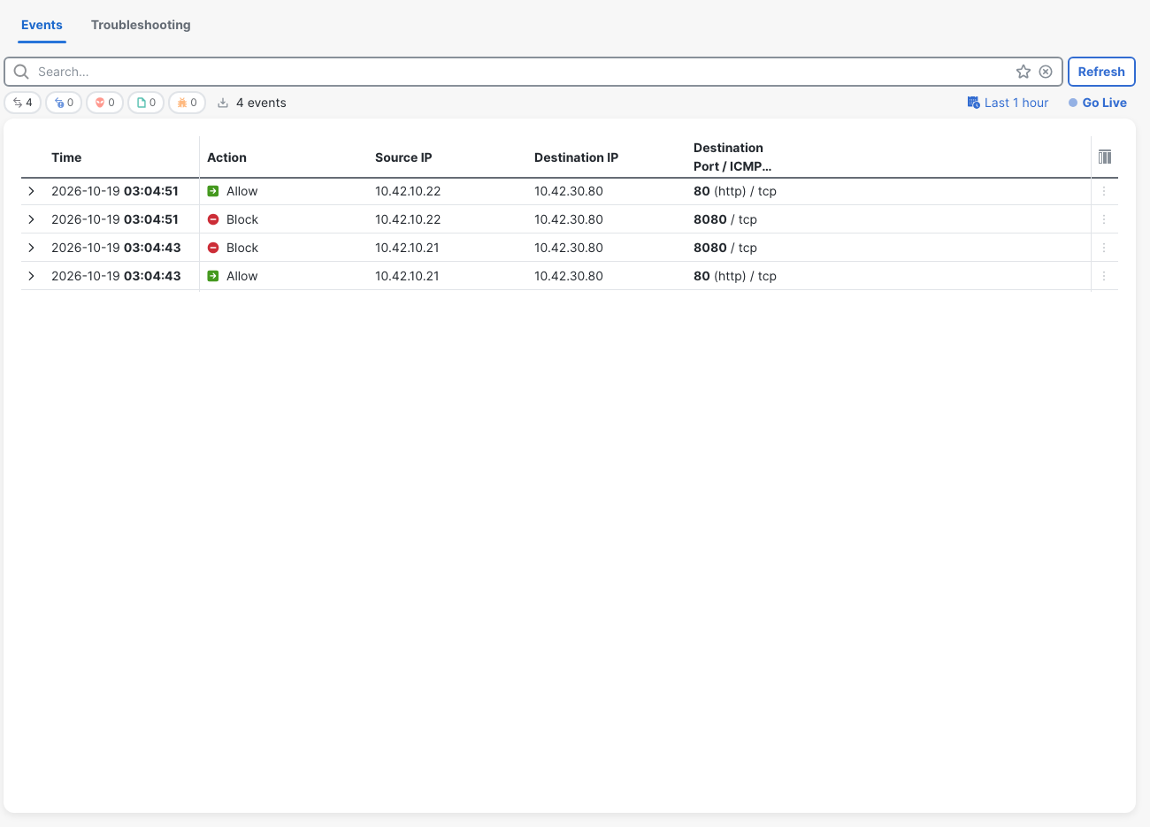Toggle the connection events filter showing 4
The height and width of the screenshot is (827, 1150).
[x=23, y=103]
